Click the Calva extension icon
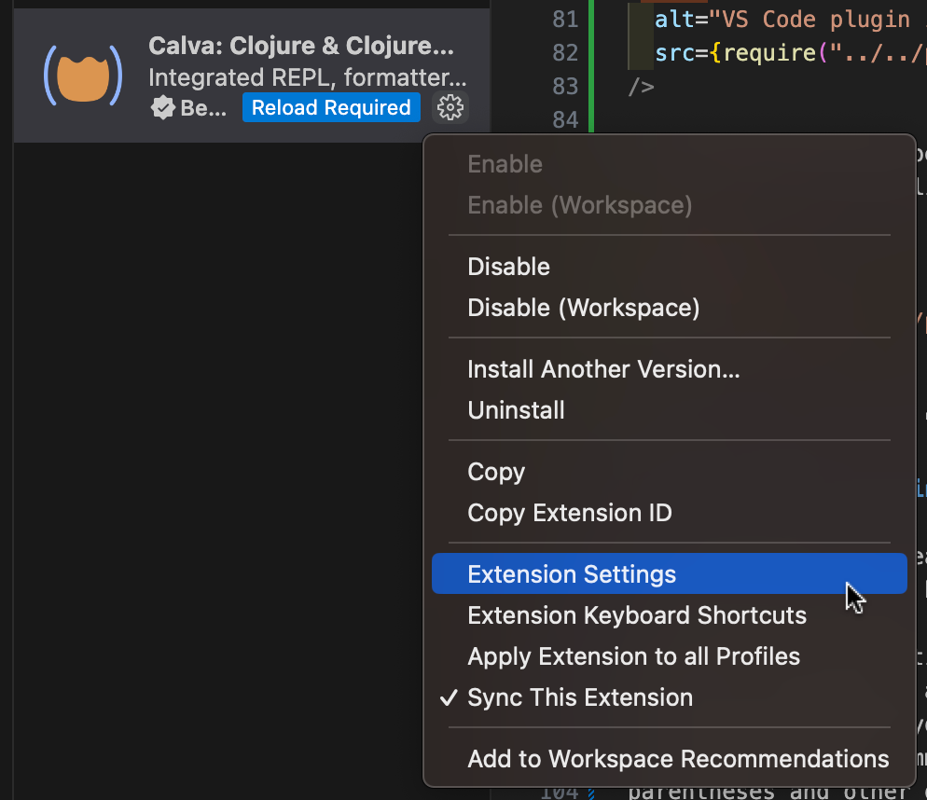 point(82,75)
